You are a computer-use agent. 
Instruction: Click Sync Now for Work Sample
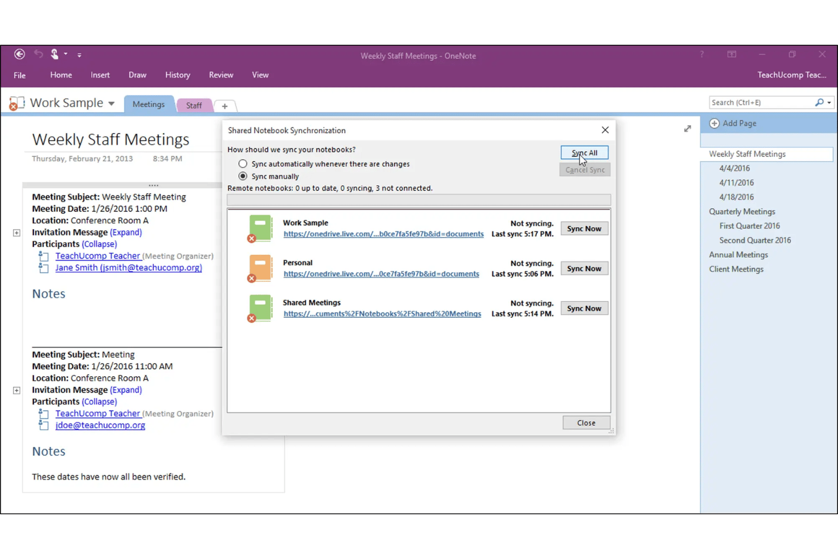[584, 229]
